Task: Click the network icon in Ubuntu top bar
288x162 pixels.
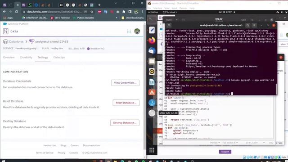Action: 278,12
